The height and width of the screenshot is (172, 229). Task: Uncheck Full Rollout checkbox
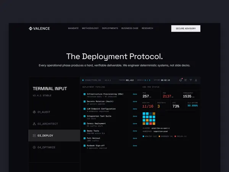point(84,138)
